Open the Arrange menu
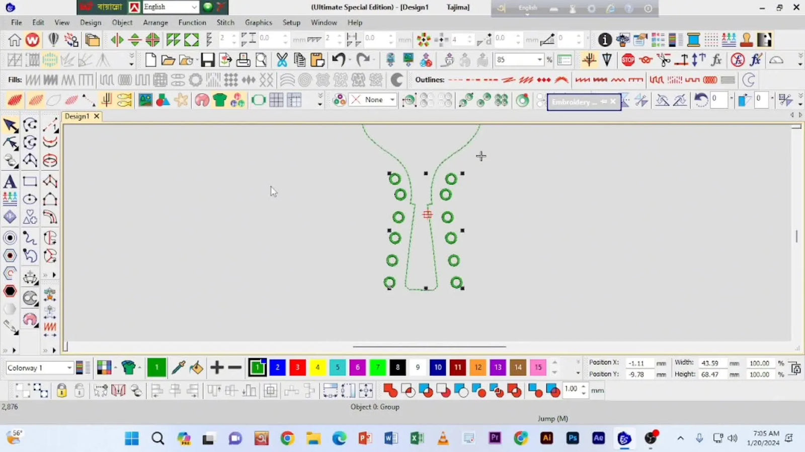This screenshot has width=805, height=452. [155, 23]
